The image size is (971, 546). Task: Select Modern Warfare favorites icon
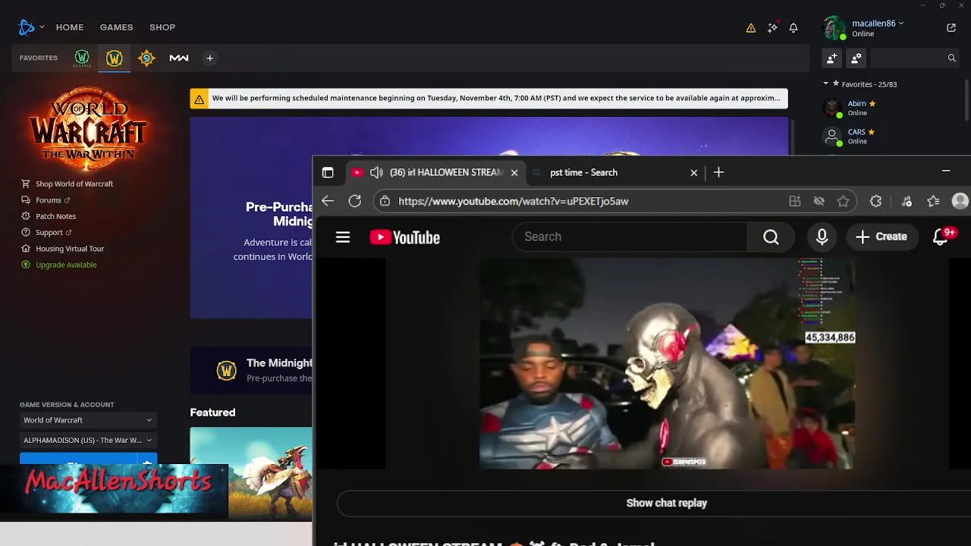(x=179, y=58)
